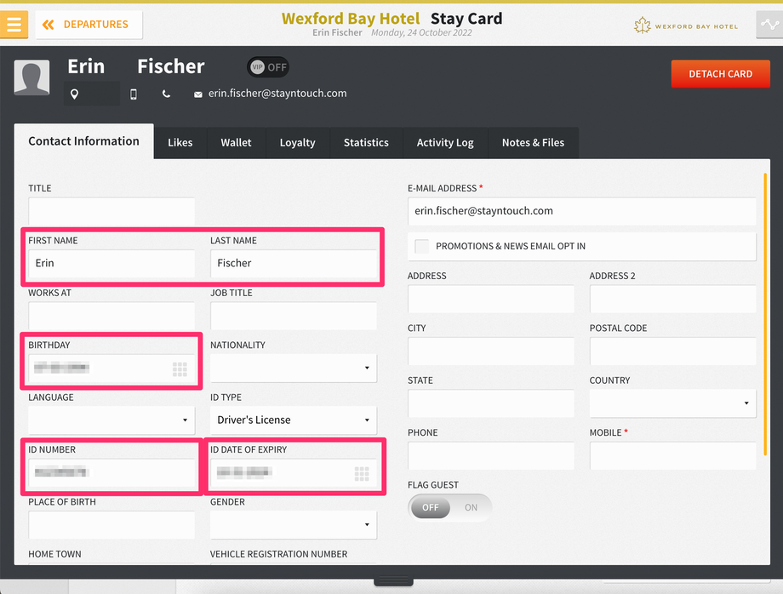
Task: Set Flag Guest to ON
Action: [x=471, y=508]
